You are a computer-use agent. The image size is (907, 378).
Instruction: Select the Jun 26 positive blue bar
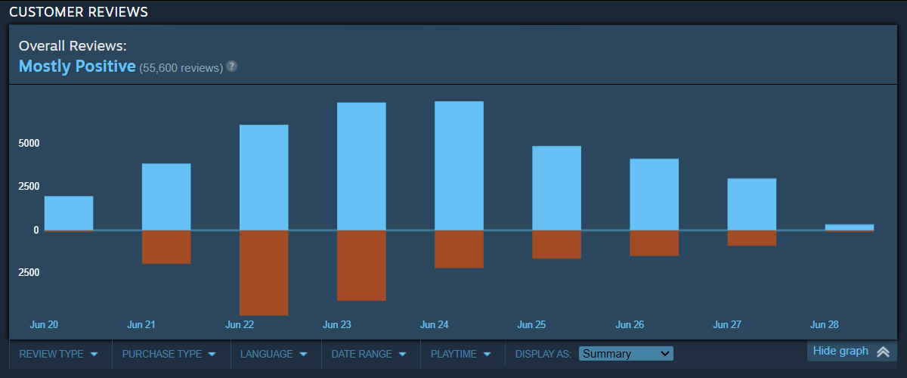(654, 194)
